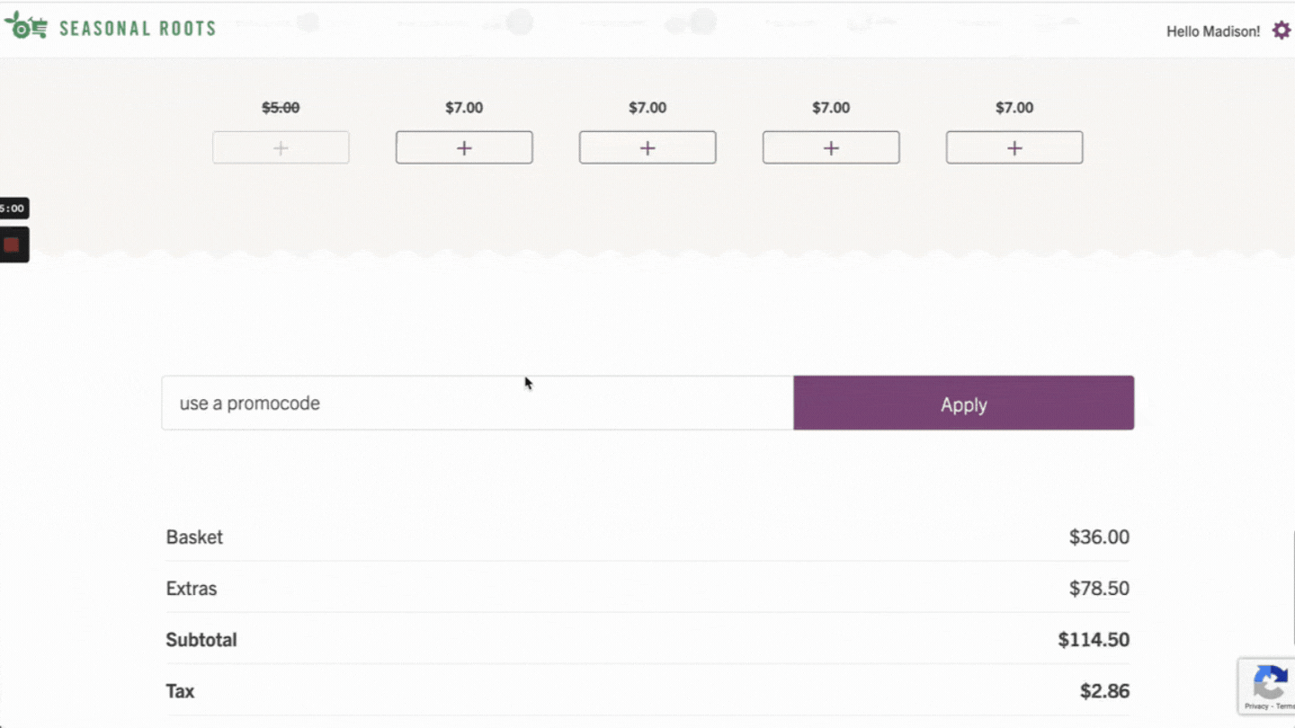
Task: Open the reCAPTCHA Terms link
Action: click(1286, 706)
